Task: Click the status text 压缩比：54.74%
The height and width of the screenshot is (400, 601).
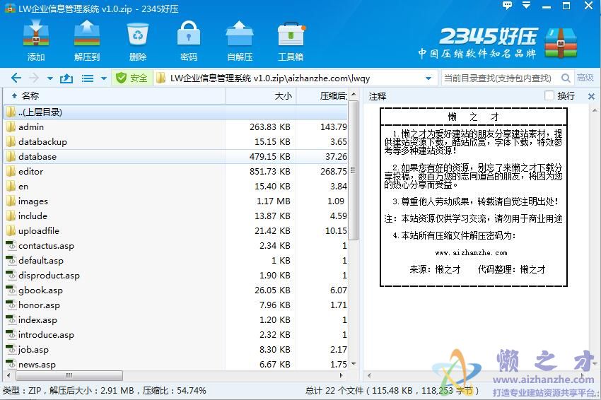Action: pyautogui.click(x=175, y=391)
